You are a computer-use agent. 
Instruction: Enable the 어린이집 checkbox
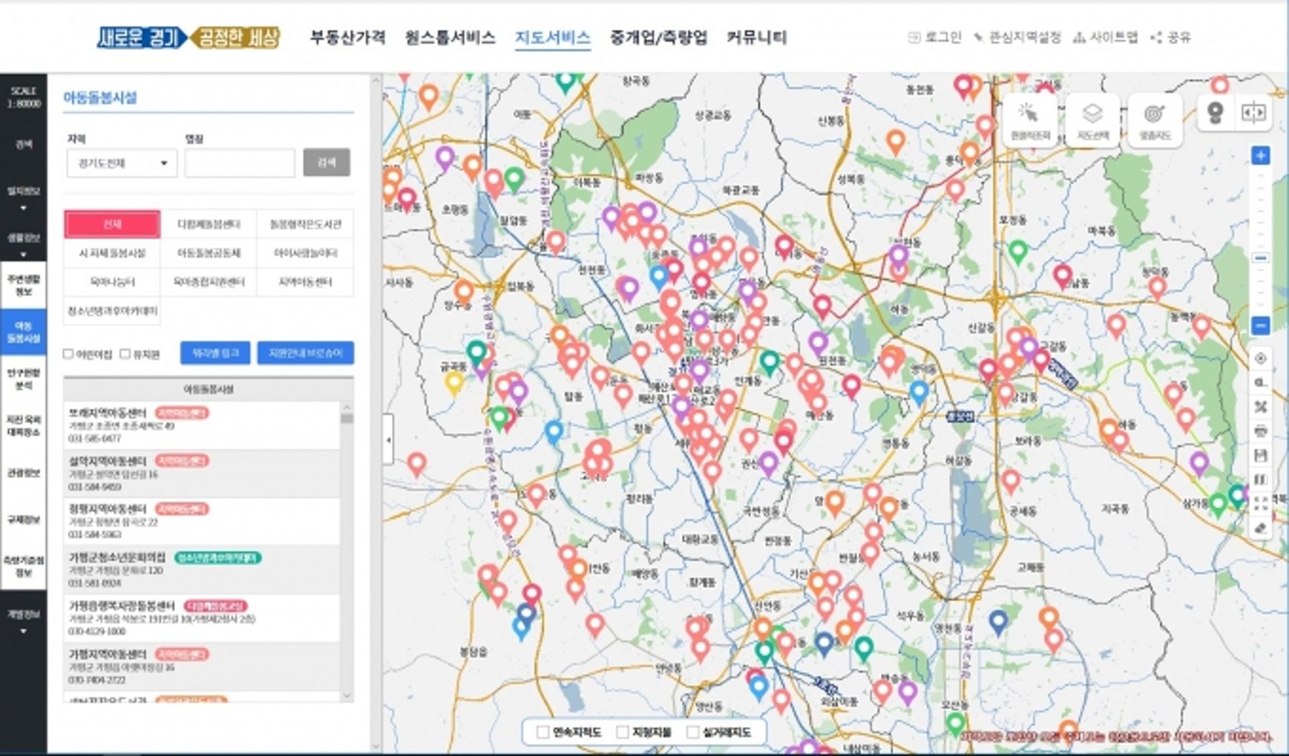68,354
